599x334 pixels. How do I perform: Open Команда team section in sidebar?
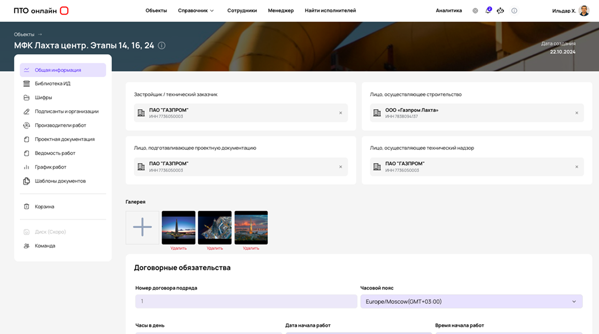click(x=45, y=246)
